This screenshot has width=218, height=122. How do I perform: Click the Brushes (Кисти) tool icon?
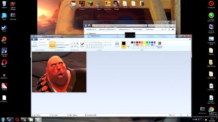82,44
